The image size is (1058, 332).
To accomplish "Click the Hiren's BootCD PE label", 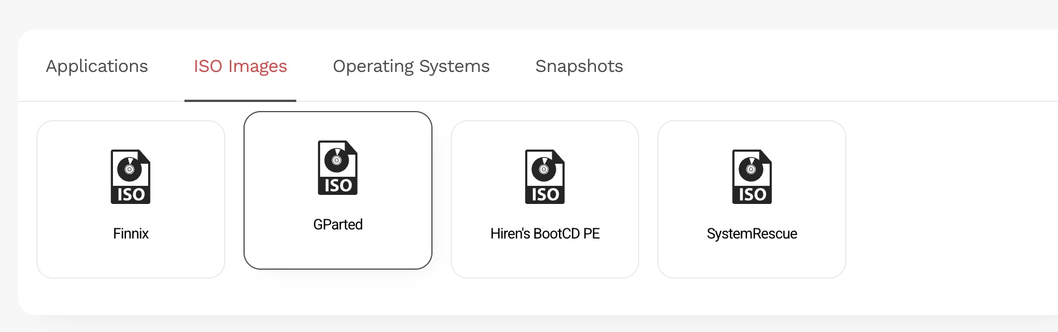I will [x=545, y=233].
